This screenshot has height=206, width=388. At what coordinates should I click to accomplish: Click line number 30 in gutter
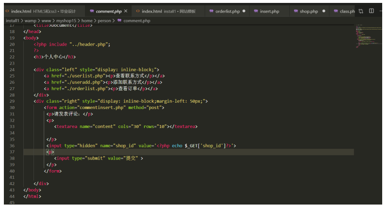[12, 108]
